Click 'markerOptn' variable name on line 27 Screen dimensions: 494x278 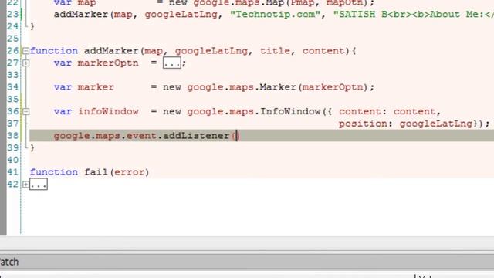(108, 63)
